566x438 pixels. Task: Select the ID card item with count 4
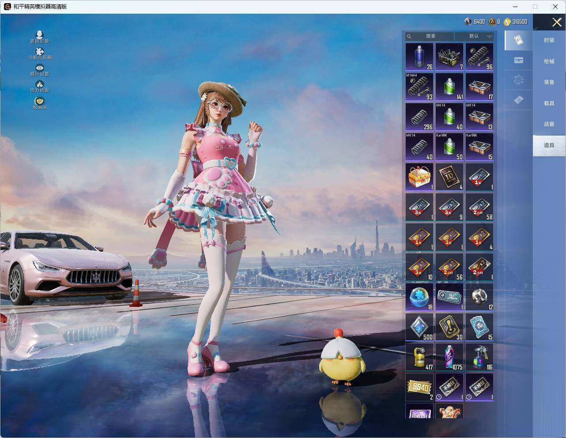click(449, 177)
